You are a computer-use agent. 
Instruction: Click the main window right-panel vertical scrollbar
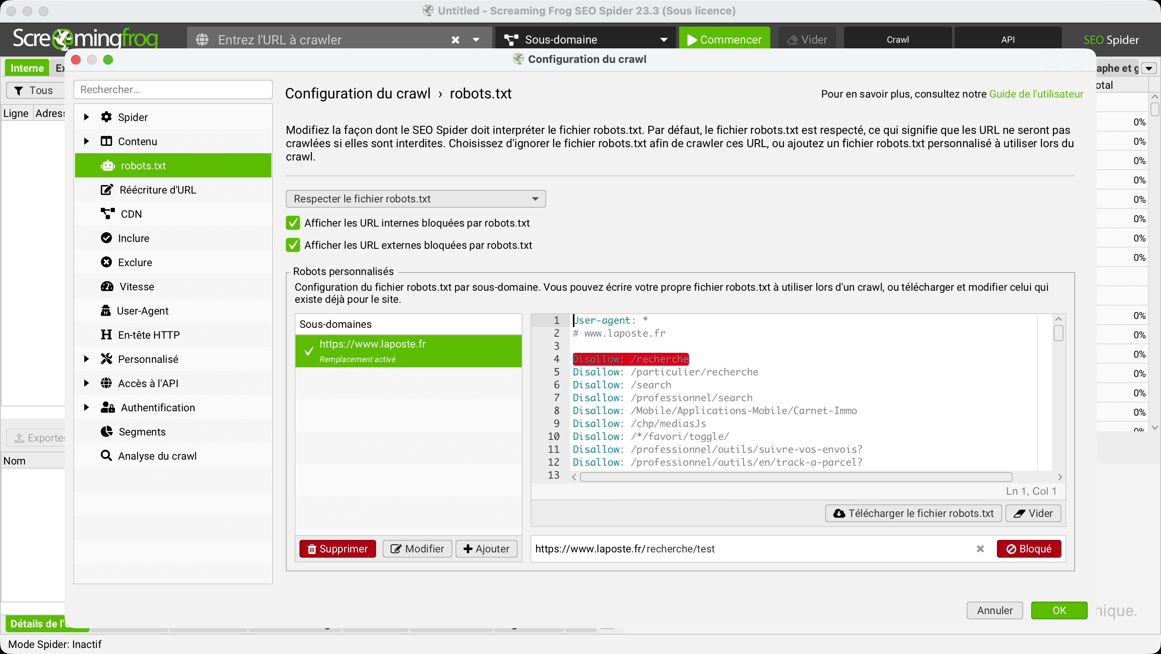point(1154,110)
